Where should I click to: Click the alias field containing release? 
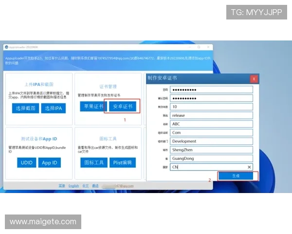(x=211, y=116)
